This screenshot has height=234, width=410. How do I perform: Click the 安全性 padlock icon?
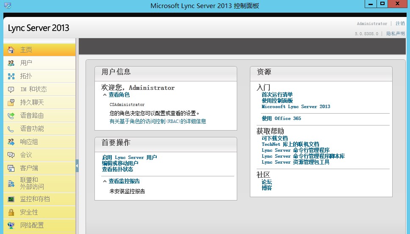coord(11,212)
